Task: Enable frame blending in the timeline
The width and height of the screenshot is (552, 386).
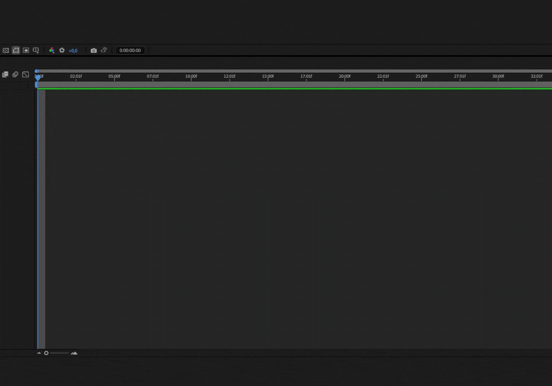Action: click(6, 74)
